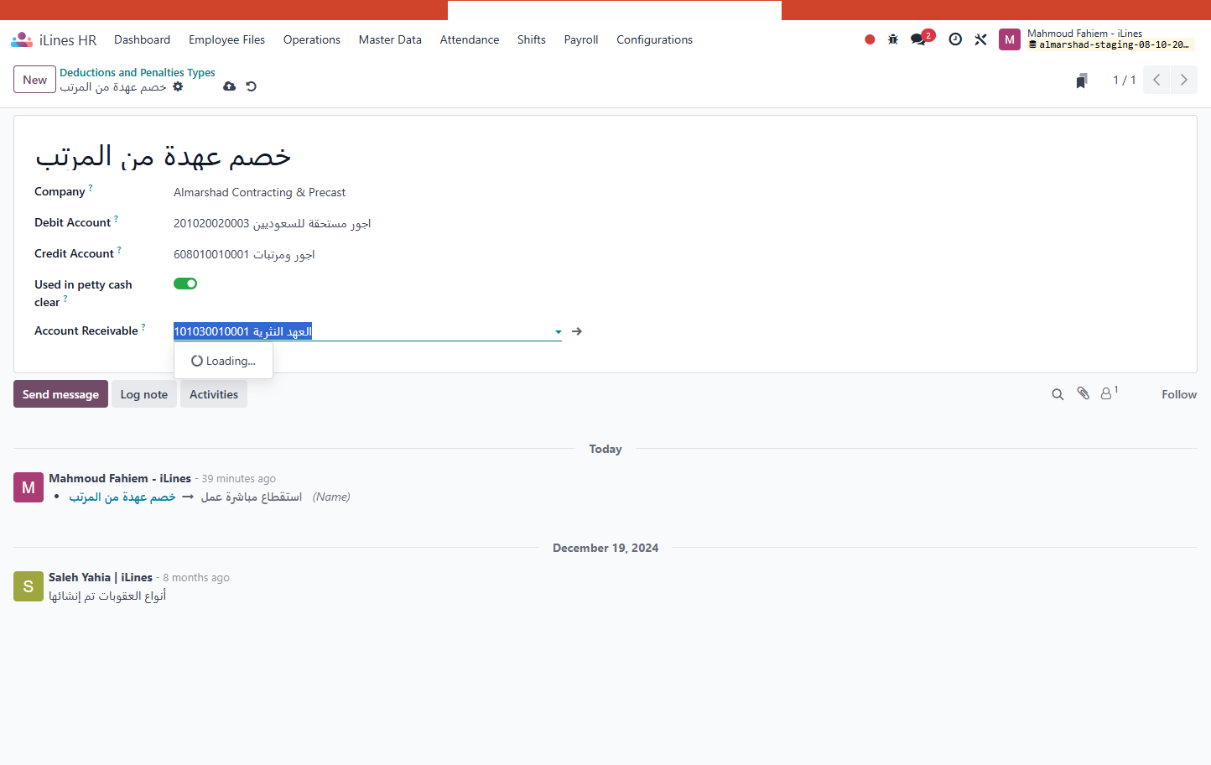Image resolution: width=1211 pixels, height=765 pixels.
Task: Open the Employee Files menu
Action: coord(226,39)
